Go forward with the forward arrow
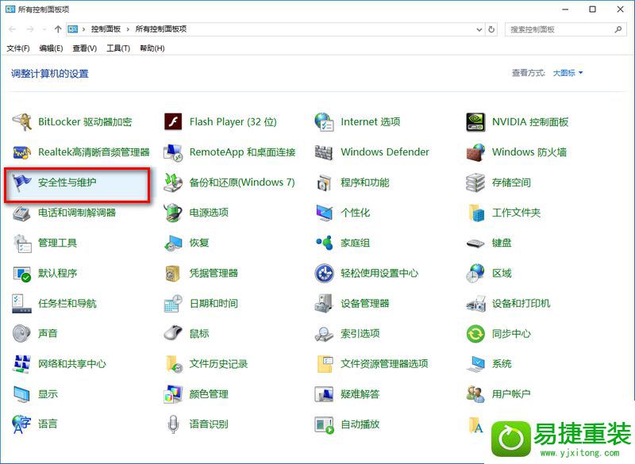The height and width of the screenshot is (464, 635). tap(30, 29)
